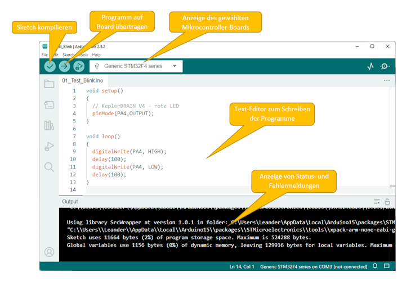Click the Arduino IDE logo in title bar
This screenshot has height=281, width=411.
(45, 46)
